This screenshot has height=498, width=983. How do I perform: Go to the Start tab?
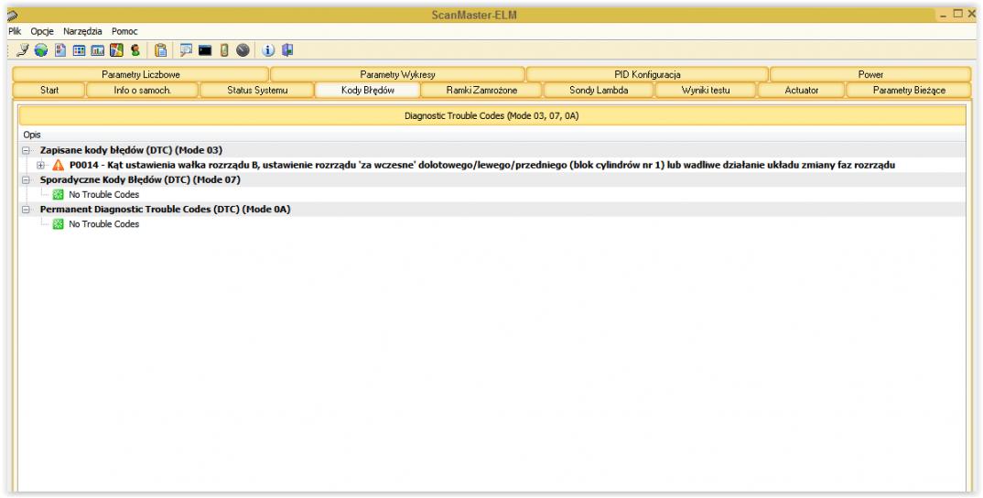(x=49, y=91)
